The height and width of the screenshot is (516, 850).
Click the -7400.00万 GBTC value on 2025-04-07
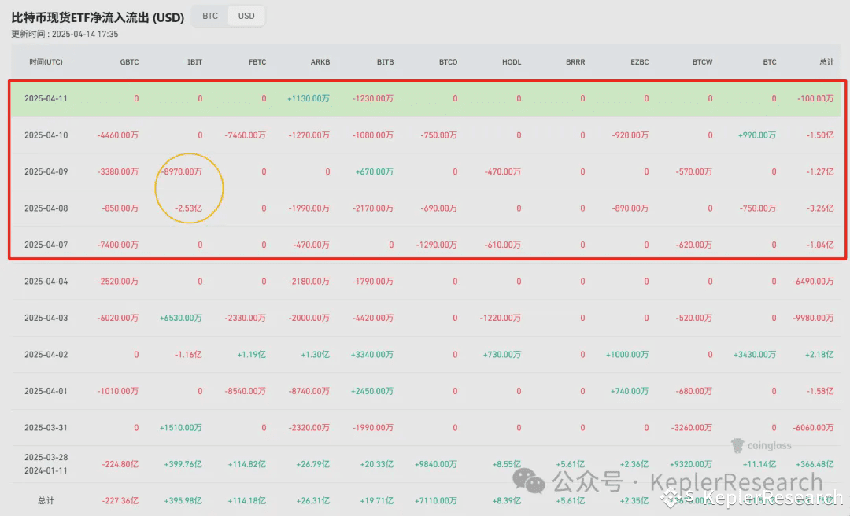coord(117,245)
